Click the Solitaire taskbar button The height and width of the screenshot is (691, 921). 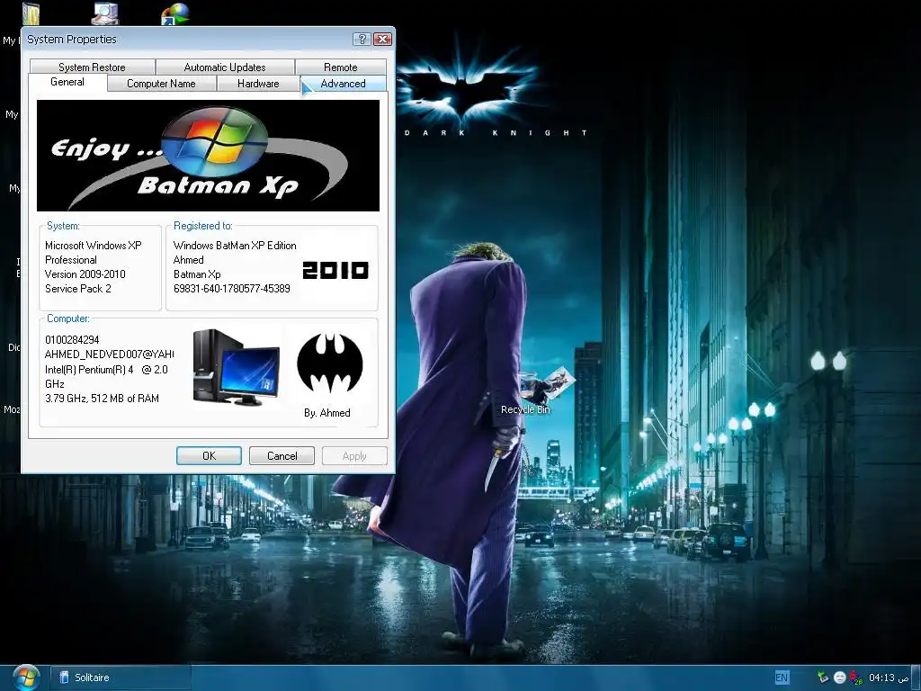(x=121, y=678)
